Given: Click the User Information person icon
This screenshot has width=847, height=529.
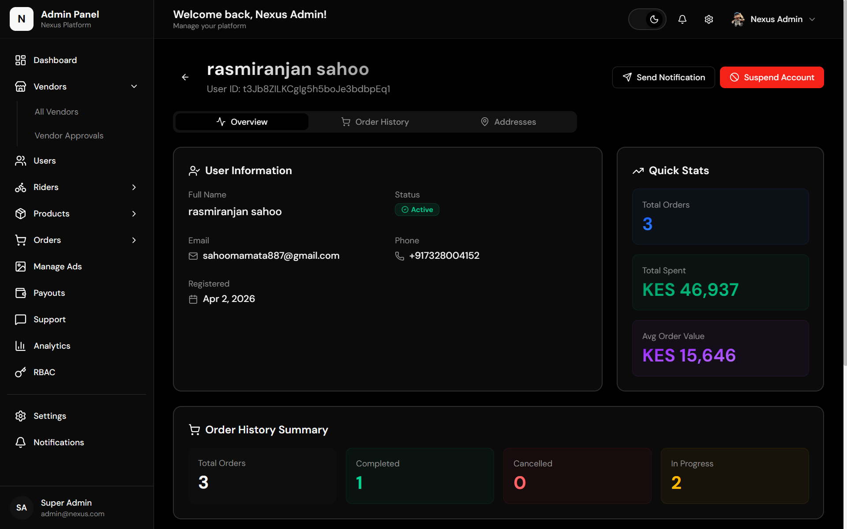Looking at the screenshot, I should pos(194,171).
